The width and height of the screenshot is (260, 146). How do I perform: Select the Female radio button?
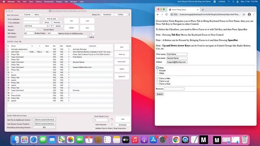coord(157,70)
